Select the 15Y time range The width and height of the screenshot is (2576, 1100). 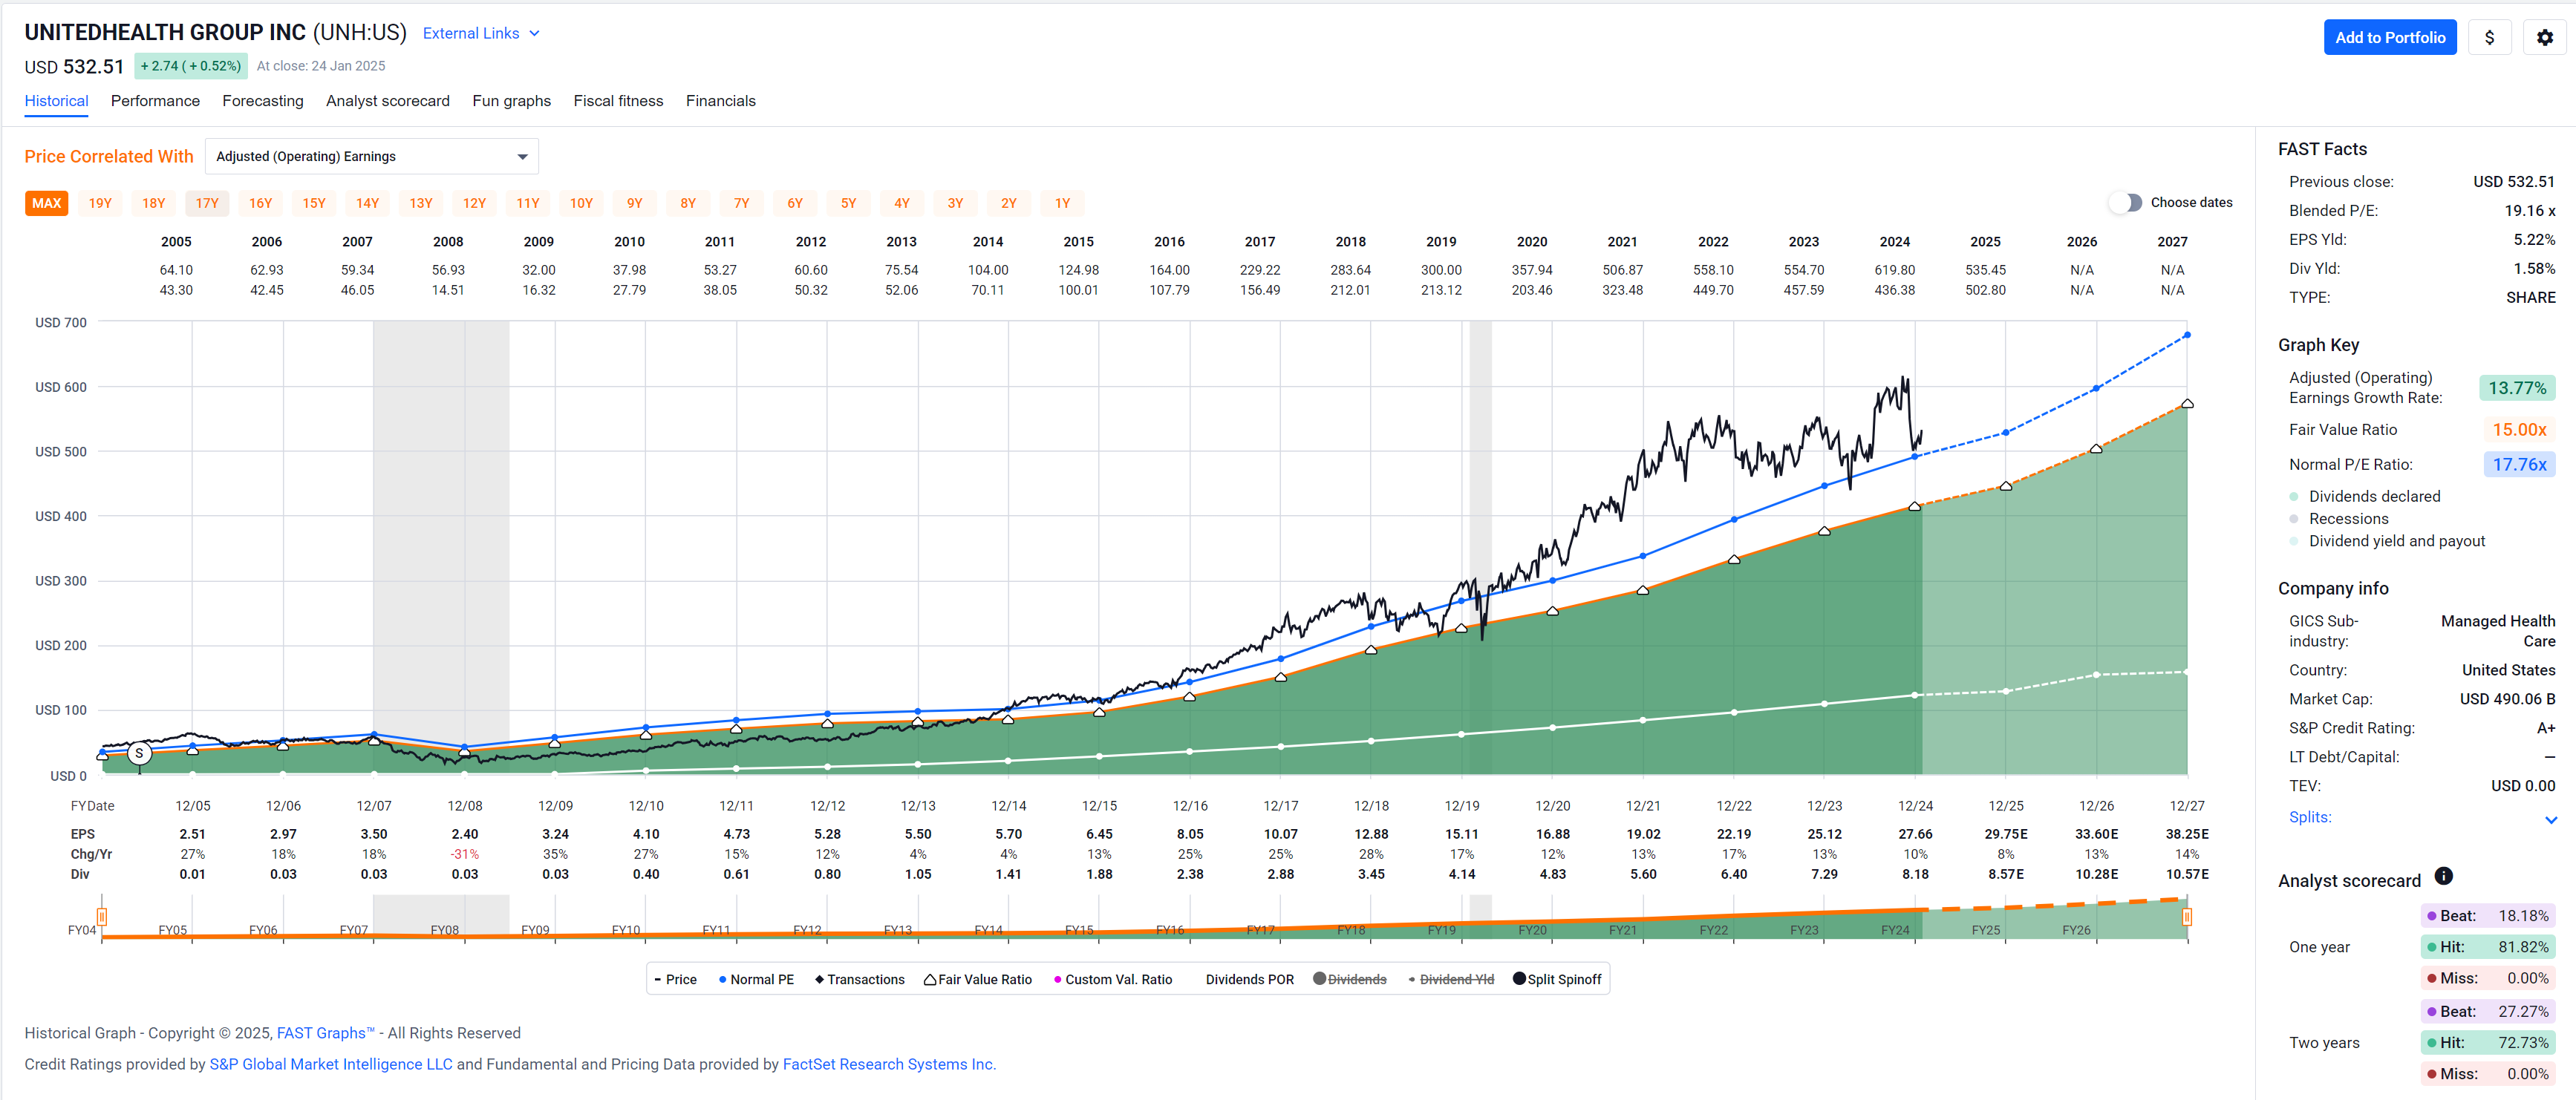tap(314, 204)
